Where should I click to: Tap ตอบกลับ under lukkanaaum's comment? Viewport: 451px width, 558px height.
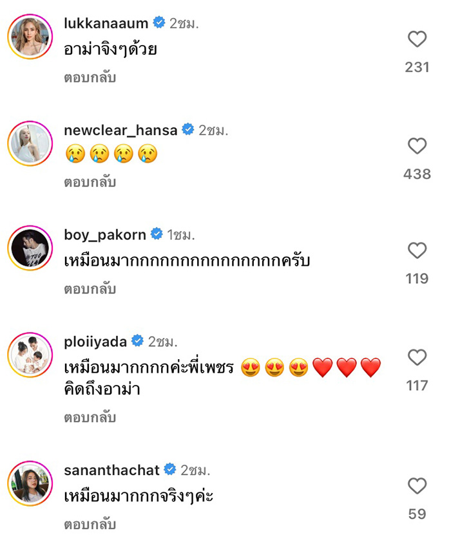pyautogui.click(x=81, y=79)
